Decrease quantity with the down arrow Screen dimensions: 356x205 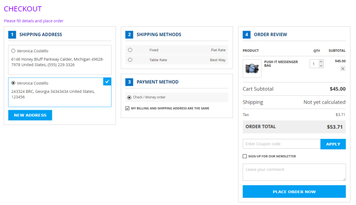[321, 66]
